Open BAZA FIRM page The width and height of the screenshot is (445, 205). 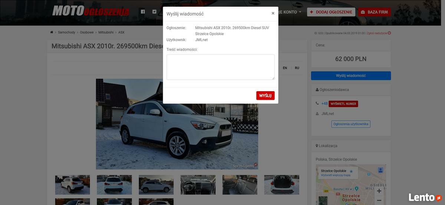pos(375,12)
